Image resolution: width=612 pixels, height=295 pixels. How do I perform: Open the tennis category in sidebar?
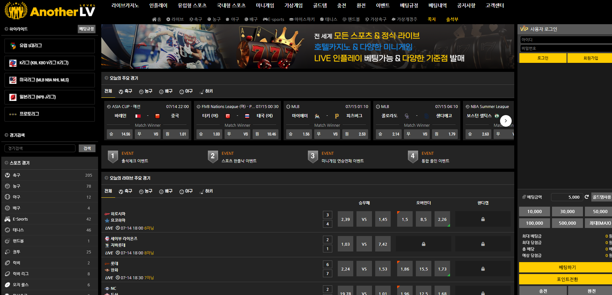pos(50,230)
